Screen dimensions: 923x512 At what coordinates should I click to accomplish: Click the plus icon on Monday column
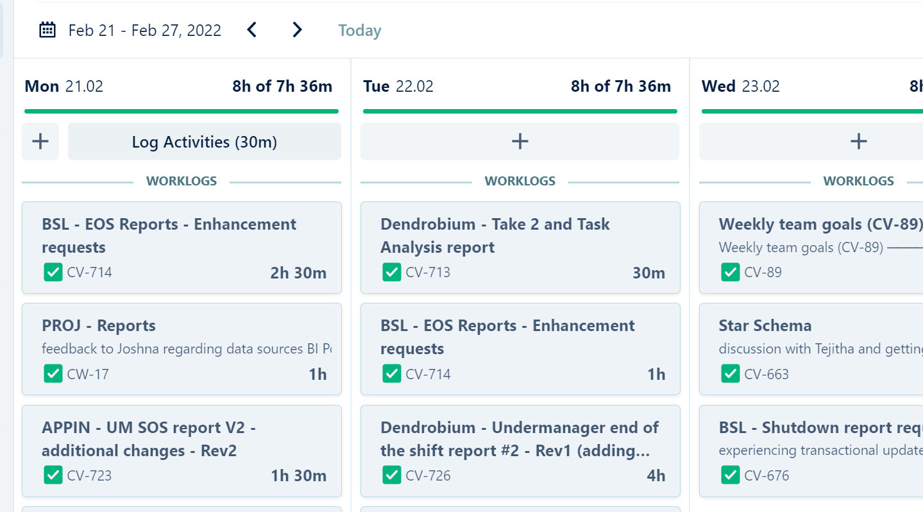point(40,141)
